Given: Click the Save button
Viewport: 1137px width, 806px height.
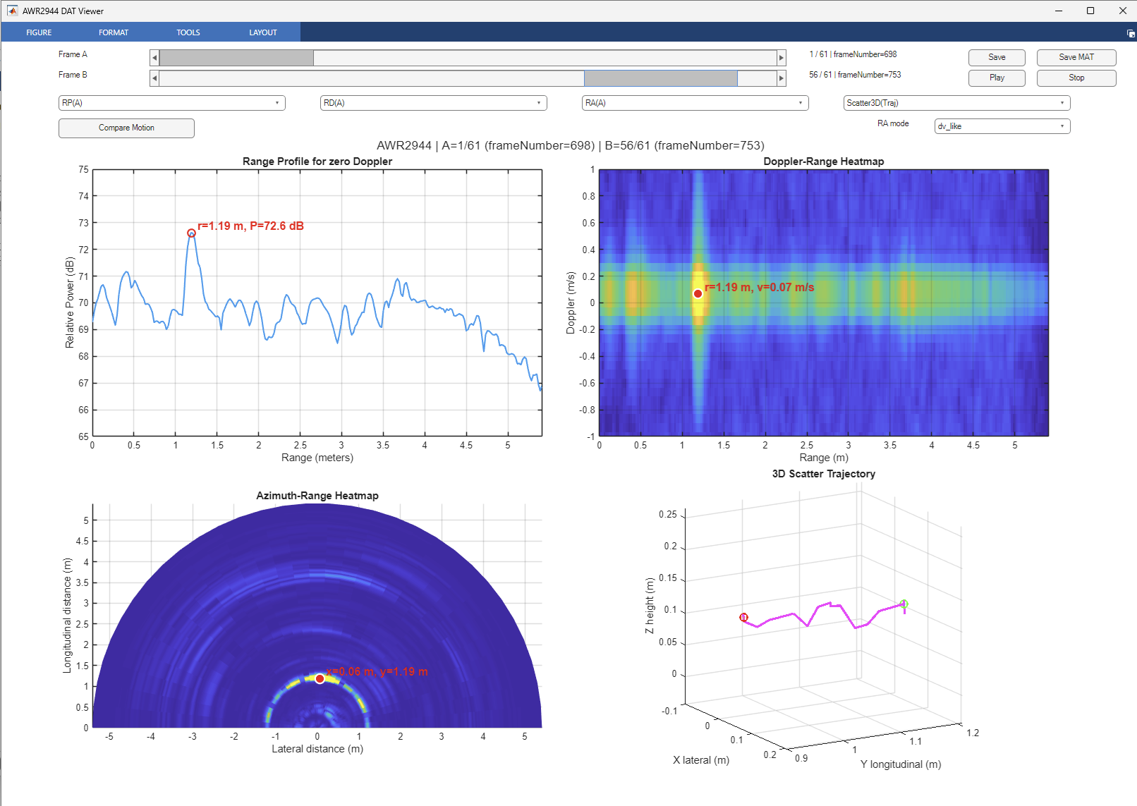Looking at the screenshot, I should [x=997, y=57].
